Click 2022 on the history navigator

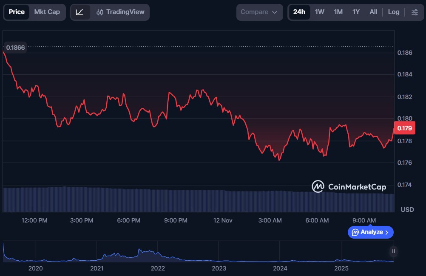[x=158, y=268]
